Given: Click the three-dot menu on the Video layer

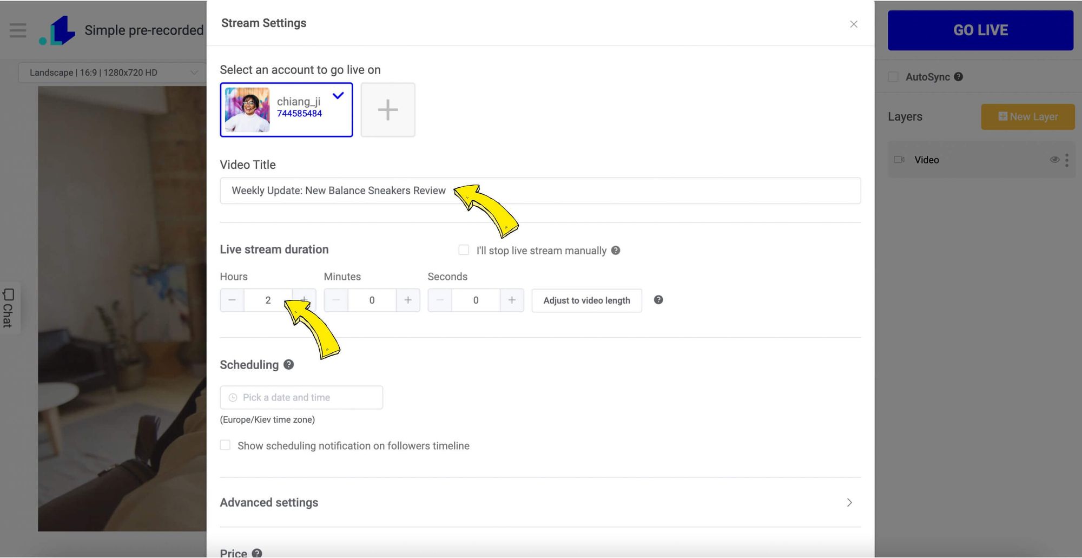Looking at the screenshot, I should (x=1066, y=160).
